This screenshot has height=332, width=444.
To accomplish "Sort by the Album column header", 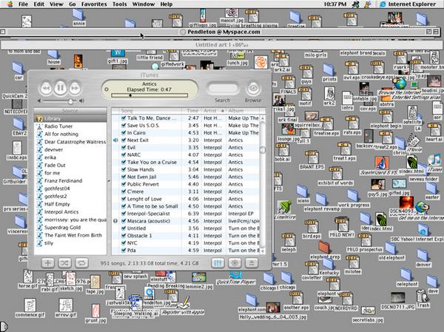I will [x=243, y=111].
